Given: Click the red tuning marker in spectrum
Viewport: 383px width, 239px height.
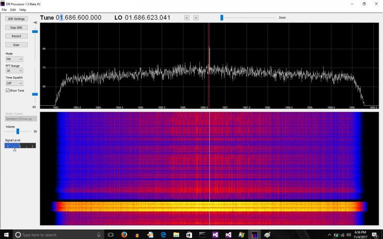Looking at the screenshot, I should pyautogui.click(x=209, y=66).
